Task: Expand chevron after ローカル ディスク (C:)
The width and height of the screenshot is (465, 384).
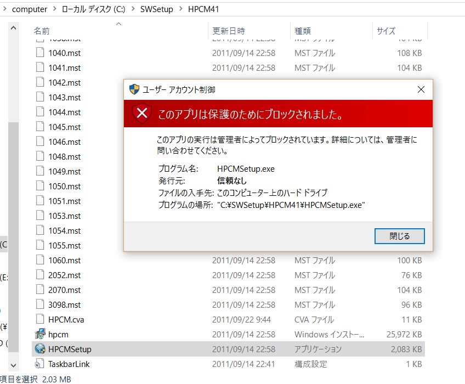Action: pyautogui.click(x=133, y=9)
